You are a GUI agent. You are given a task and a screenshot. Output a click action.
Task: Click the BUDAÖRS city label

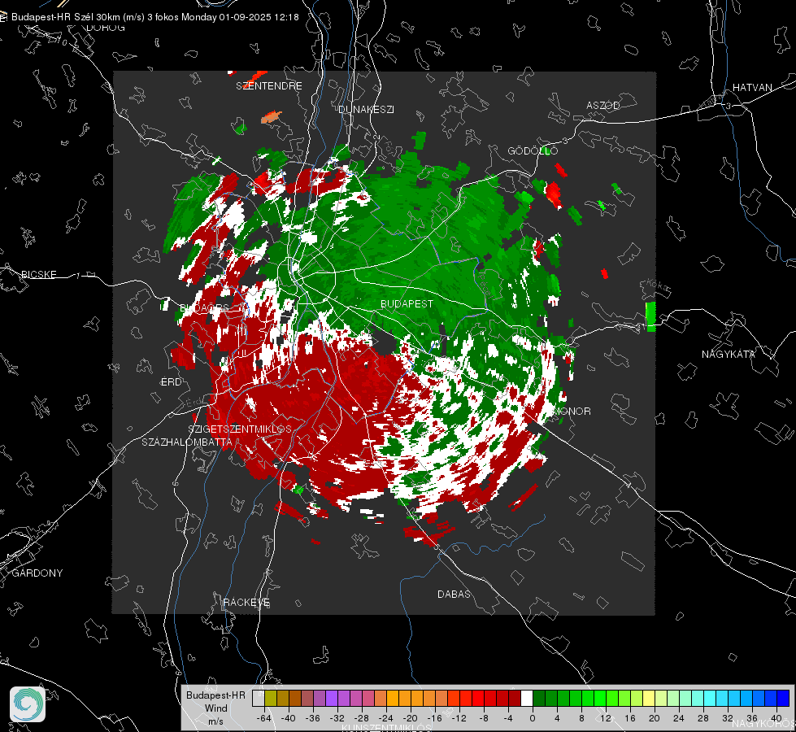click(205, 307)
